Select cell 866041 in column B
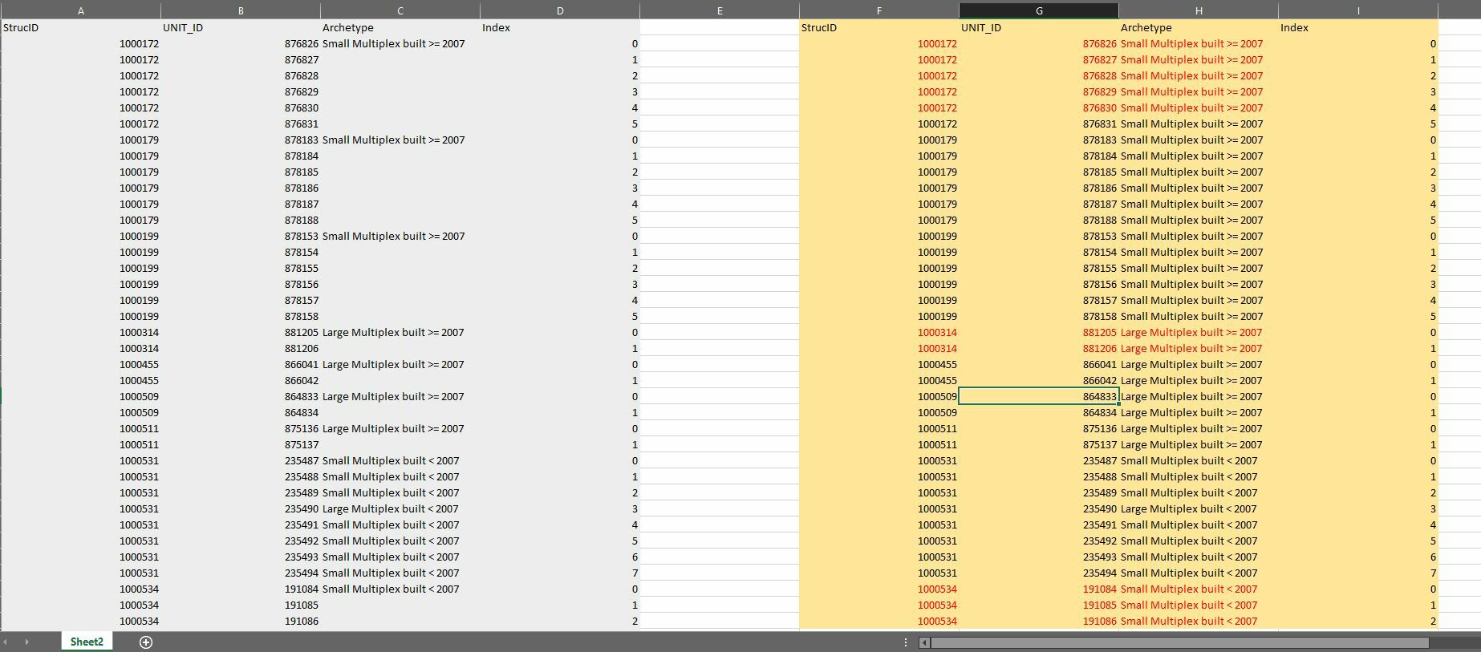This screenshot has width=1481, height=652. click(241, 364)
